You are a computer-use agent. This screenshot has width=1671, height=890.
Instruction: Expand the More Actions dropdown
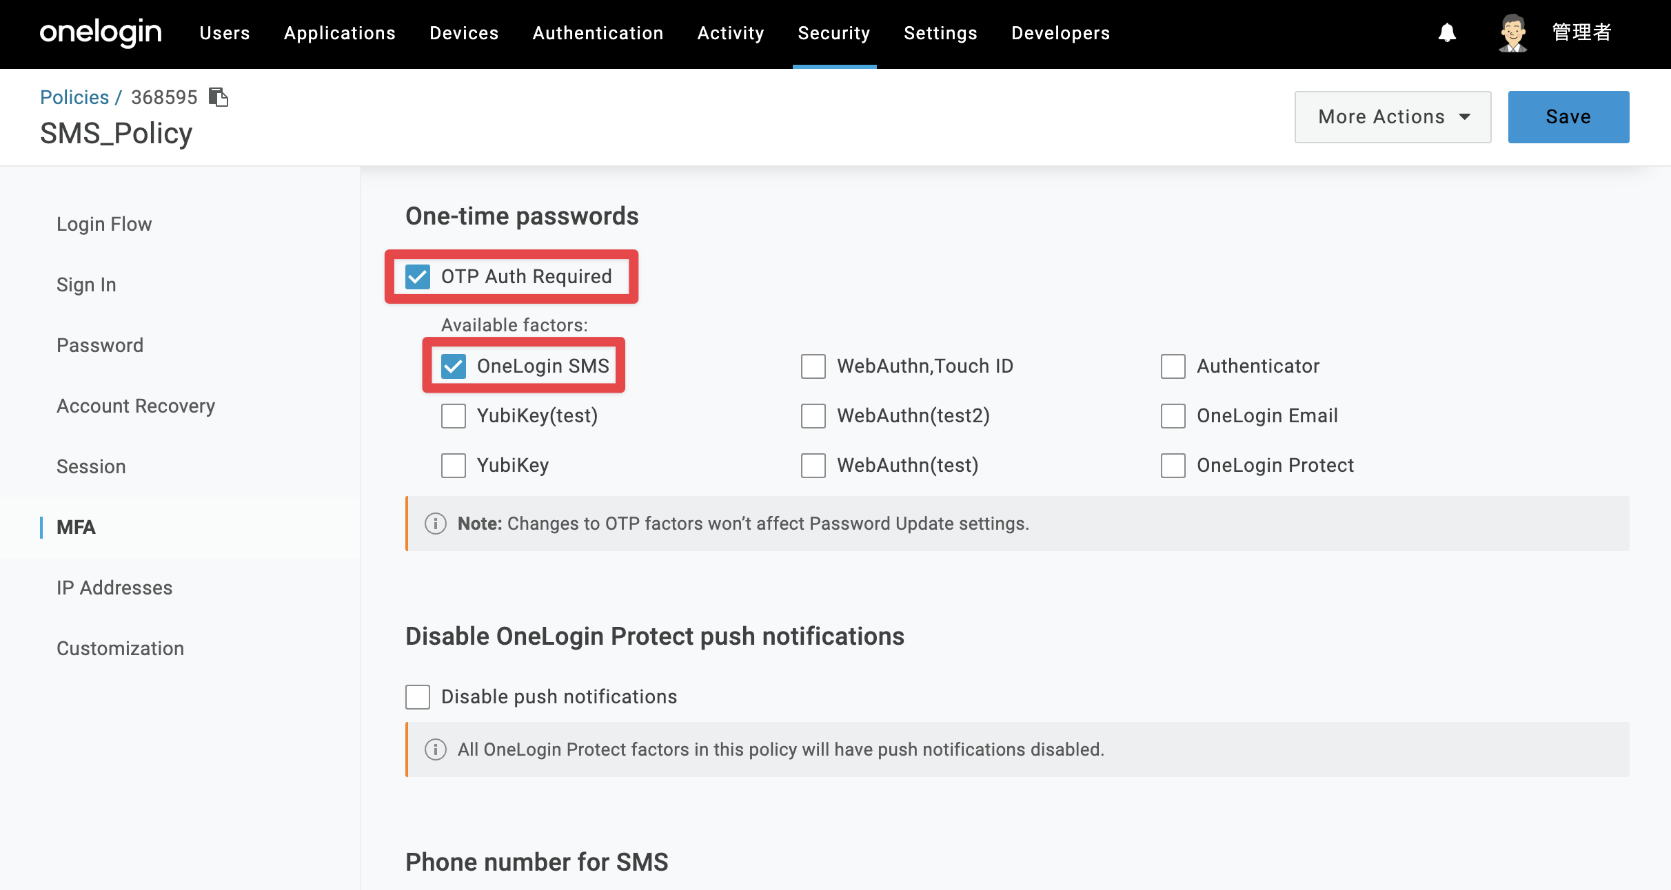[1392, 116]
